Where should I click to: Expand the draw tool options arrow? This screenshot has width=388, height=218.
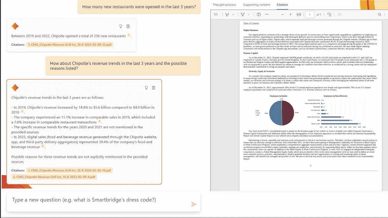(x=249, y=15)
